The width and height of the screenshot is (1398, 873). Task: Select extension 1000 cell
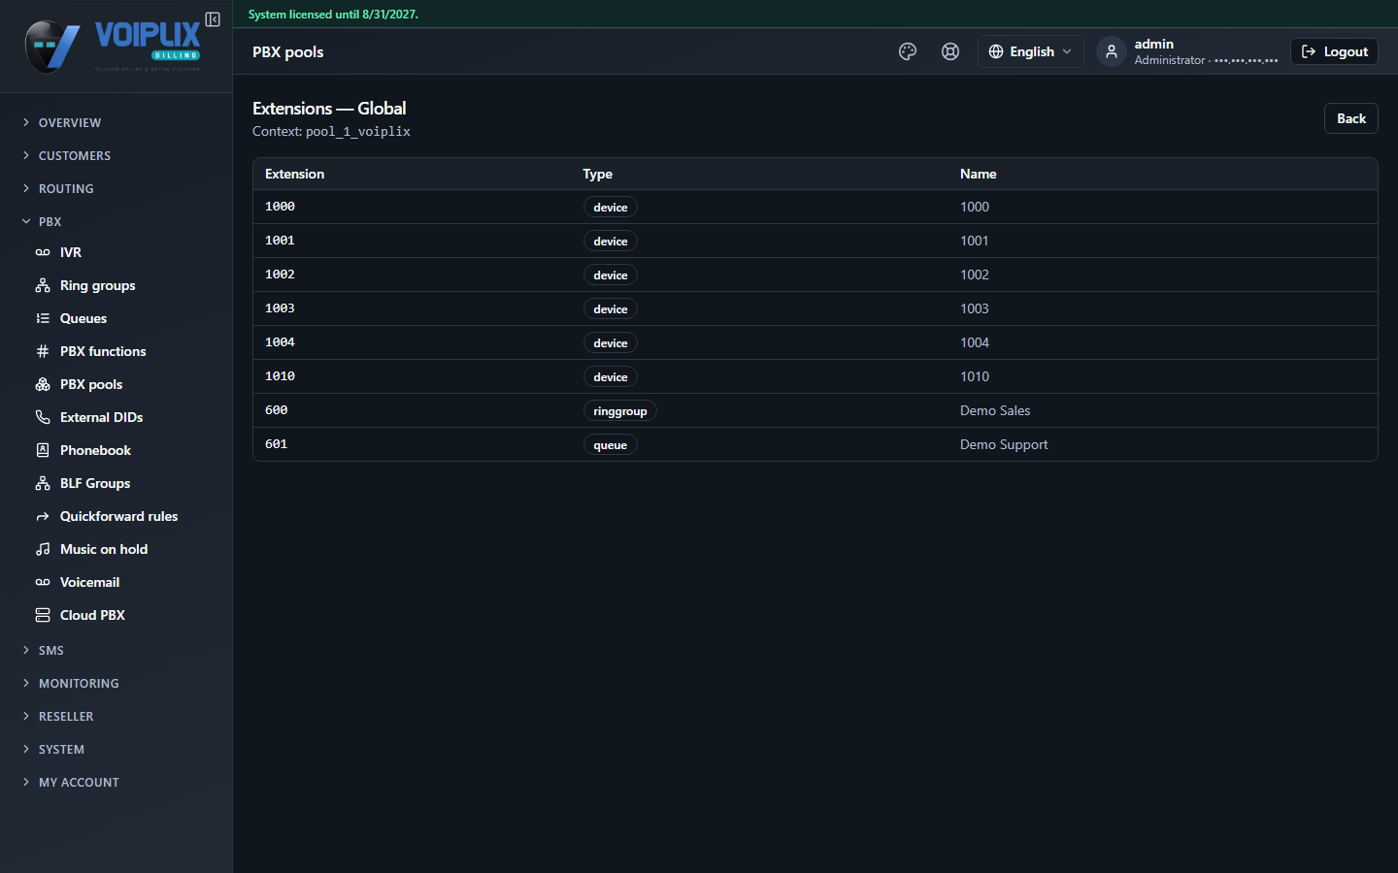coord(280,207)
